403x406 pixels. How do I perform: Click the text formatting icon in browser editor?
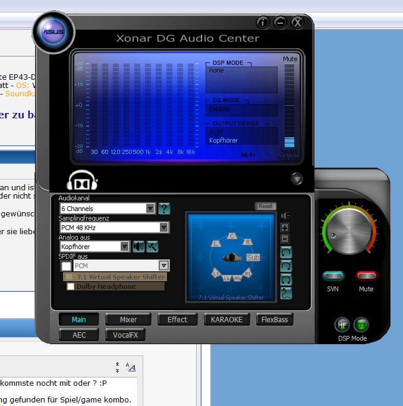[x=131, y=367]
